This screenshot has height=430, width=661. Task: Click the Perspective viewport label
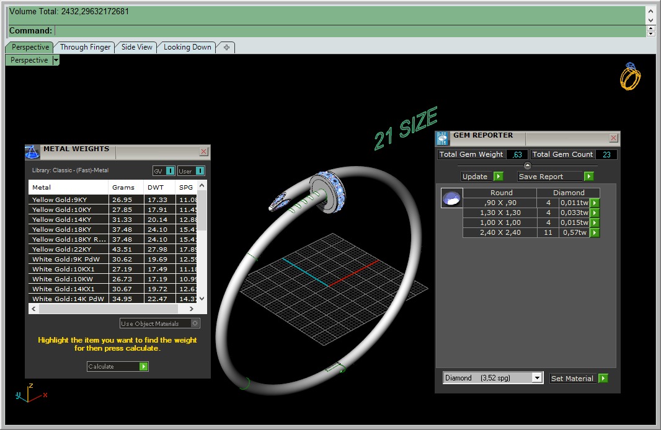29,60
